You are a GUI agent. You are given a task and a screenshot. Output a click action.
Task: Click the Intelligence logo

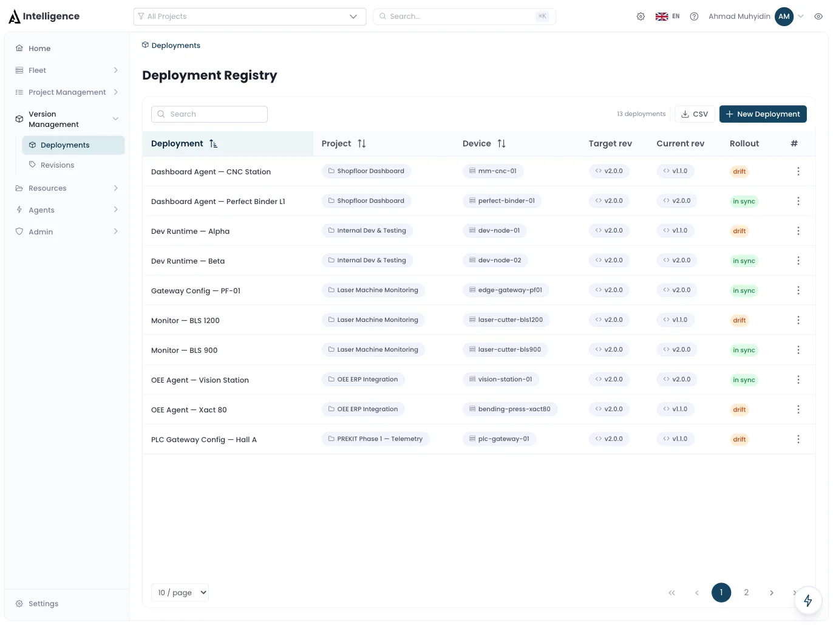click(44, 16)
